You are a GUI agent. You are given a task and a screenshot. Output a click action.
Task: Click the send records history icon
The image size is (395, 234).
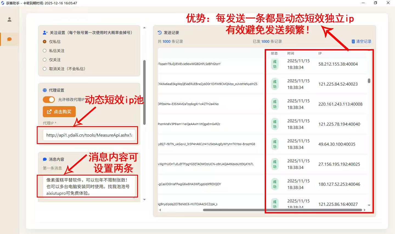(x=160, y=33)
